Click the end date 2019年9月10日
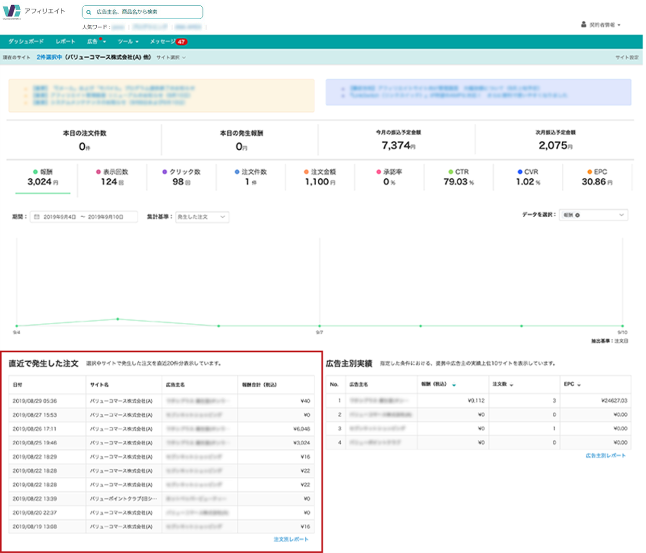This screenshot has width=646, height=553. (106, 217)
